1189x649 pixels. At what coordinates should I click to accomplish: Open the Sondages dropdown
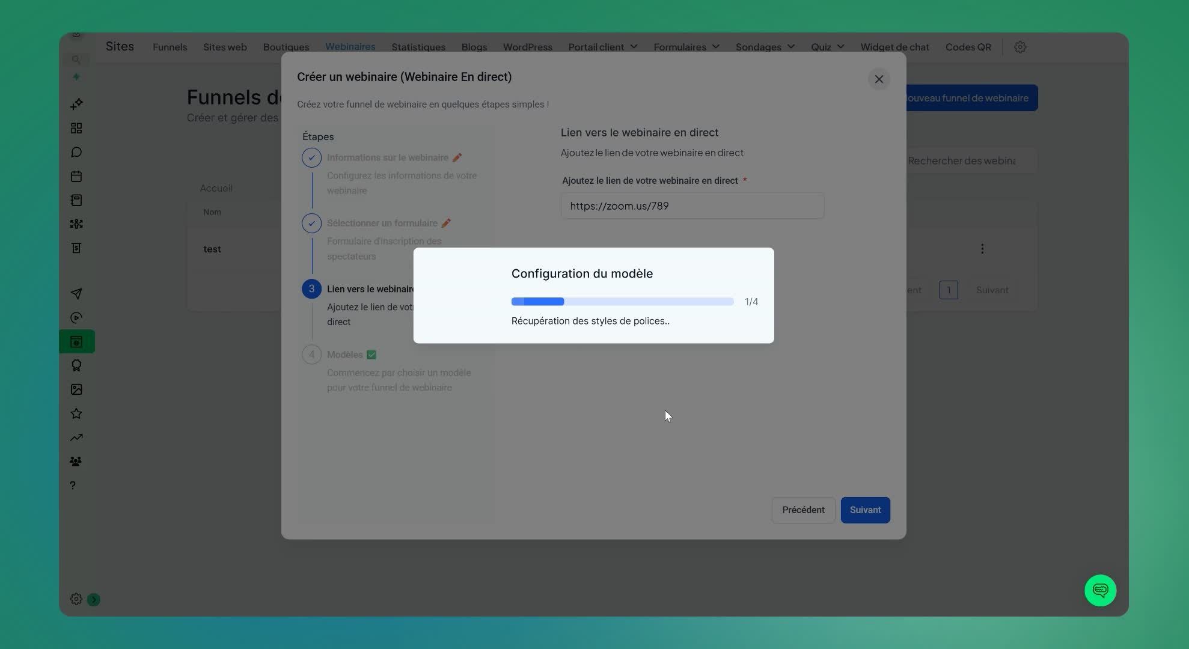pos(765,47)
